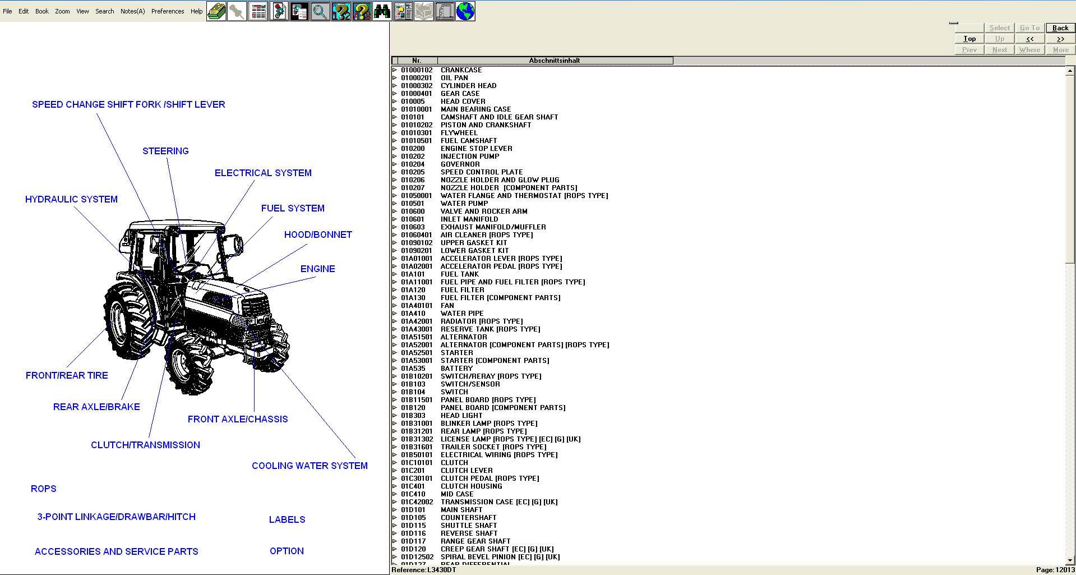Click the A?B alphabetic help icon
This screenshot has width=1076, height=575.
[x=362, y=11]
